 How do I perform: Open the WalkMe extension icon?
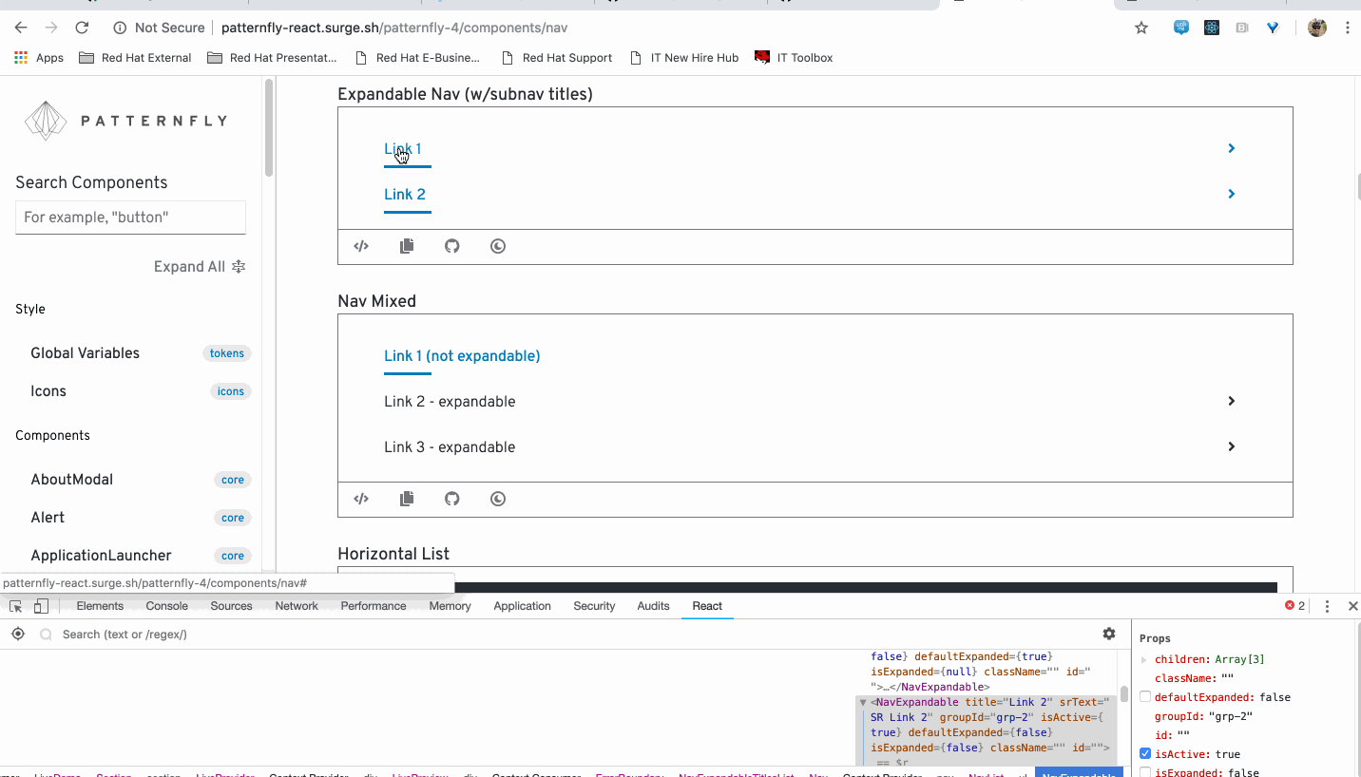pos(1181,28)
